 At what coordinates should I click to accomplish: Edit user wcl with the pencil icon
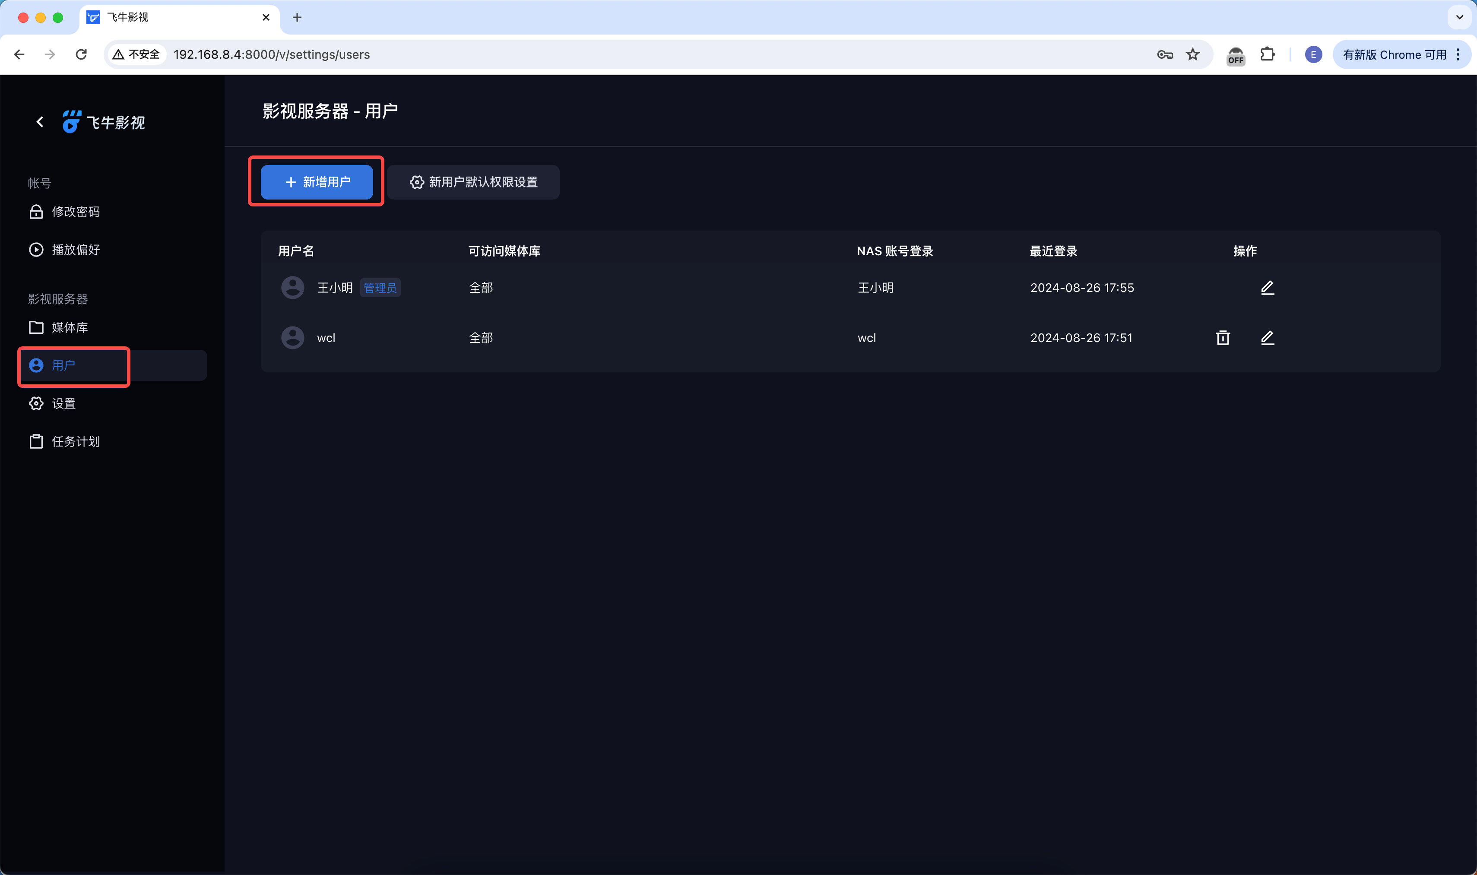coord(1267,337)
